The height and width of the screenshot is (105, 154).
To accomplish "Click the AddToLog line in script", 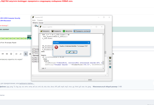I will point(73,65).
